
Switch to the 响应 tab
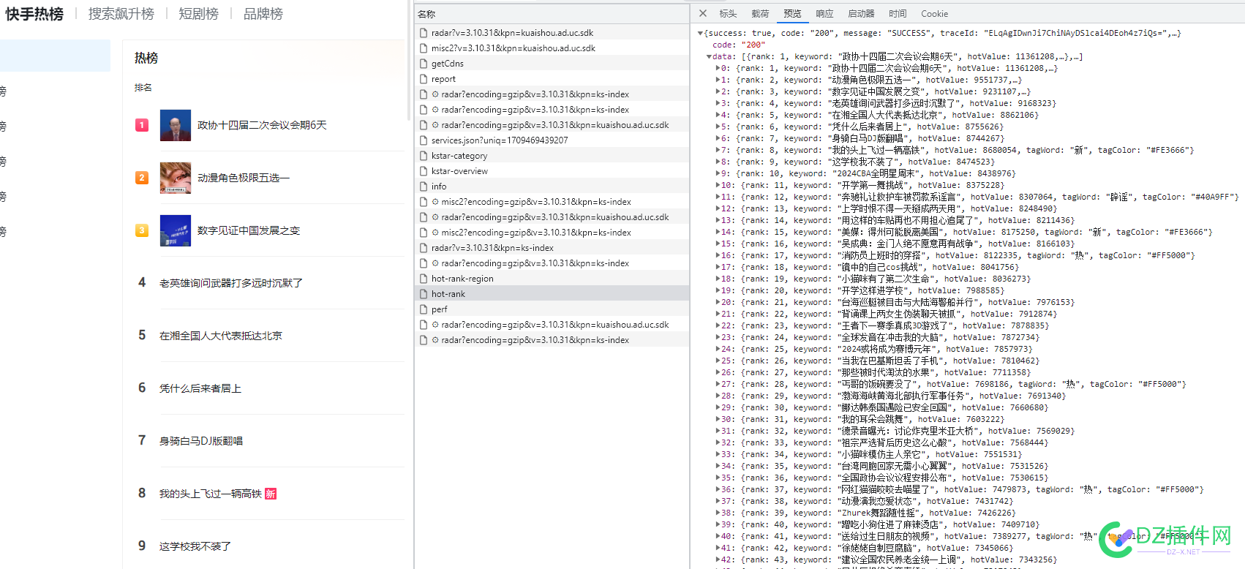[x=824, y=14]
